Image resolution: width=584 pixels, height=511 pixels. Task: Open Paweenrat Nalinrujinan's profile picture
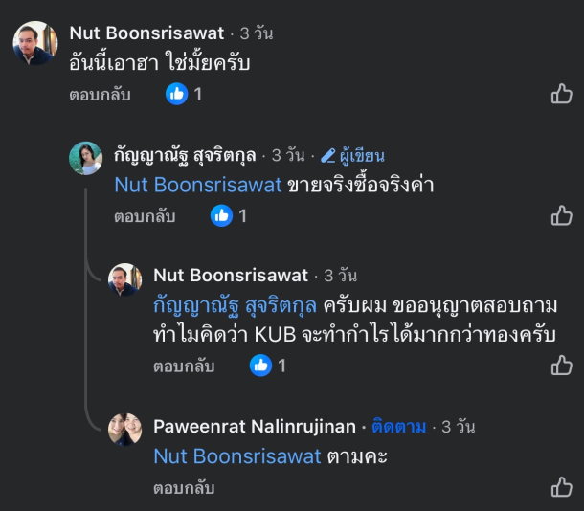124,430
